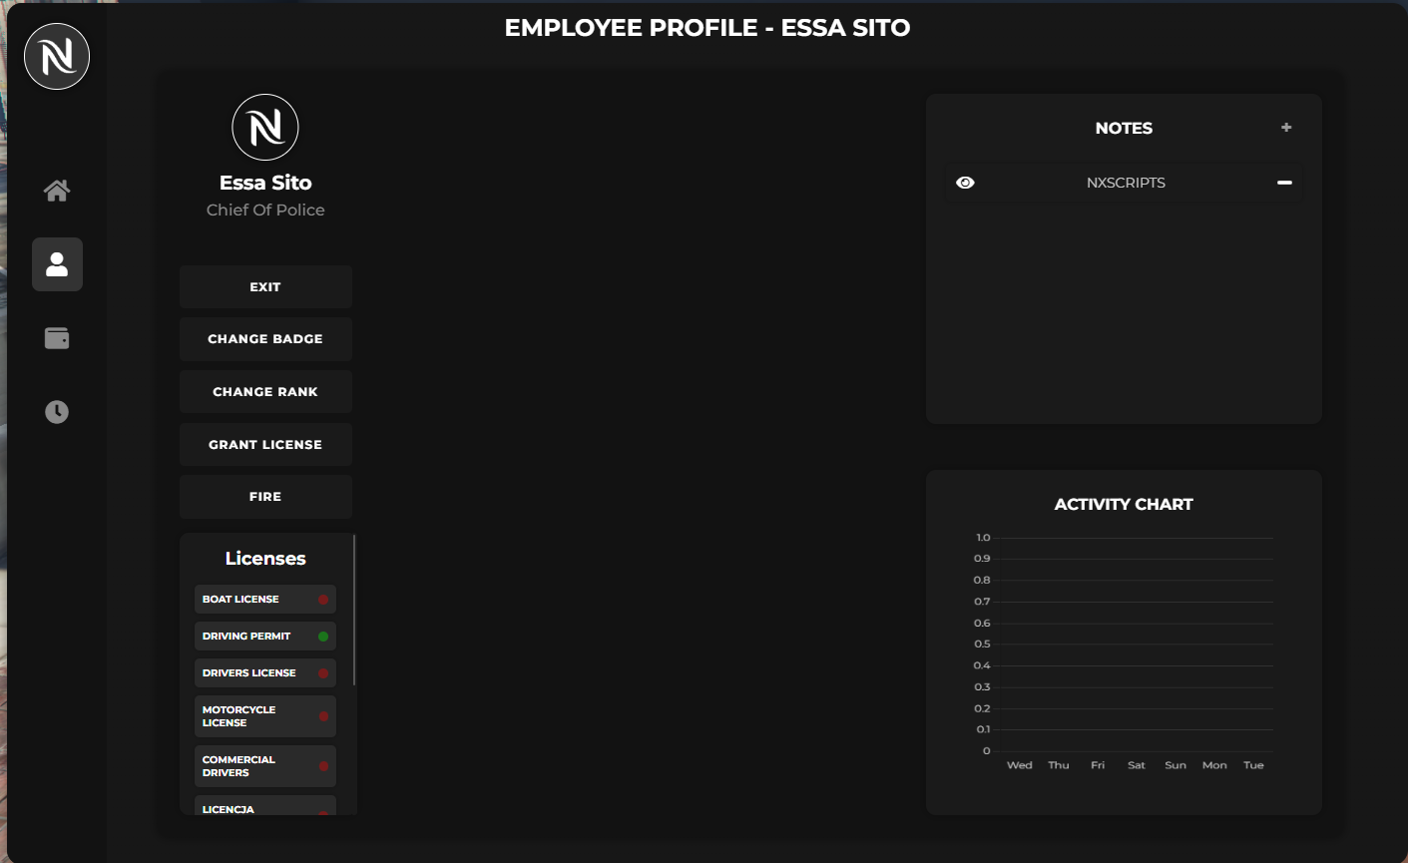Viewport: 1408px width, 863px height.
Task: Select the Commercial Drivers license entry
Action: [265, 766]
